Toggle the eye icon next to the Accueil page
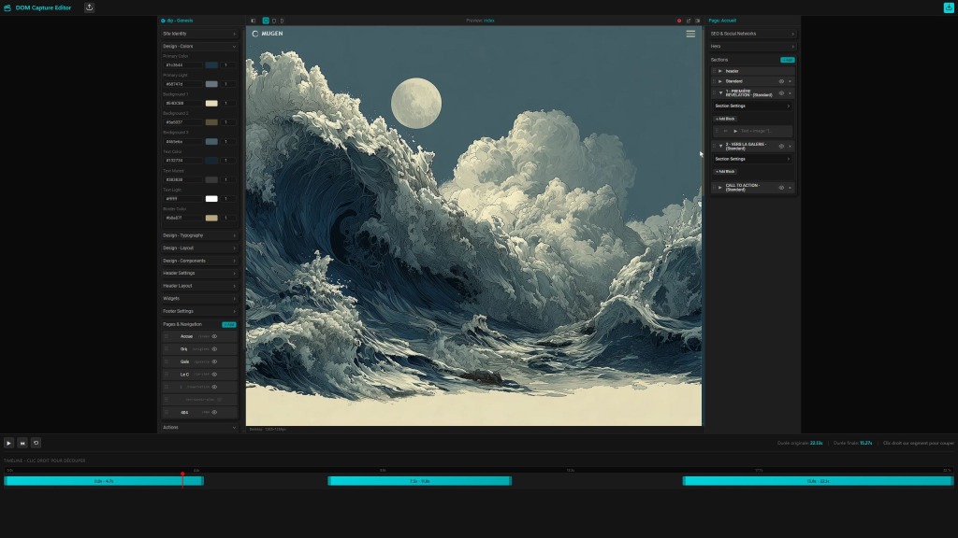 click(213, 336)
